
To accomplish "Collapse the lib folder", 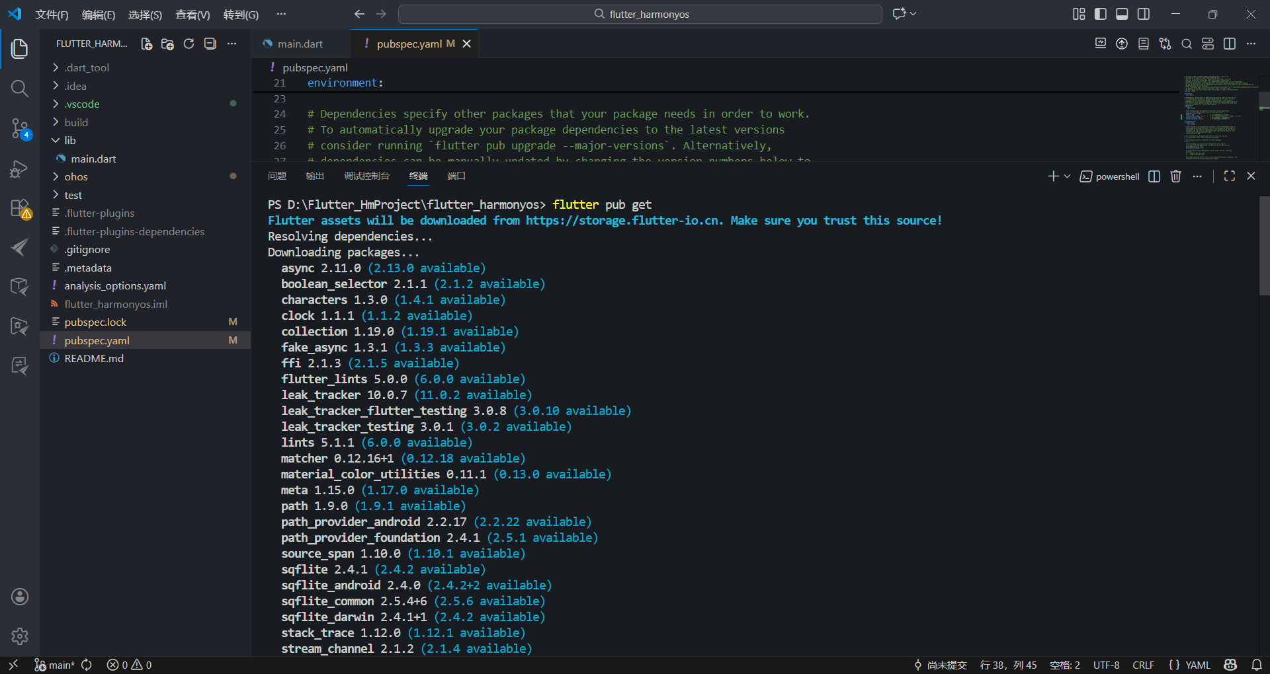I will click(145, 140).
